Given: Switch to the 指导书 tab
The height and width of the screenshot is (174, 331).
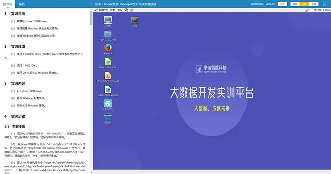Looking at the screenshot, I should (7, 3).
